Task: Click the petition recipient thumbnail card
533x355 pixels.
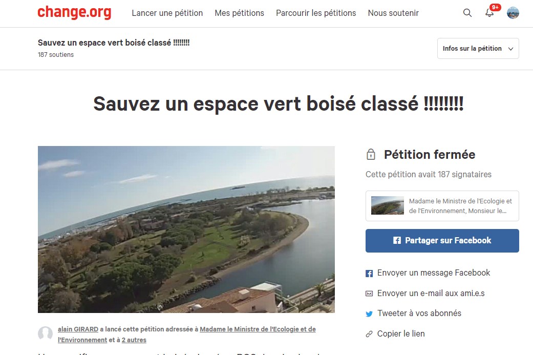Action: (x=442, y=206)
